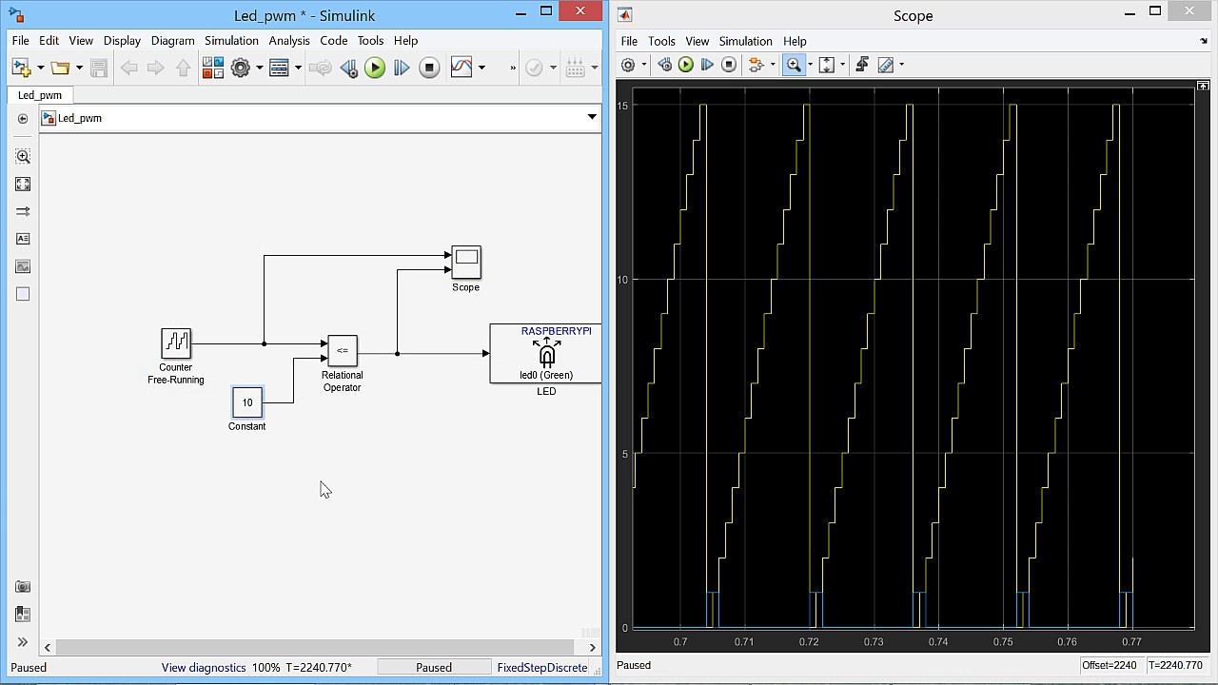The width and height of the screenshot is (1218, 685).
Task: Open Simulation Data Inspector icon
Action: pyautogui.click(x=462, y=68)
